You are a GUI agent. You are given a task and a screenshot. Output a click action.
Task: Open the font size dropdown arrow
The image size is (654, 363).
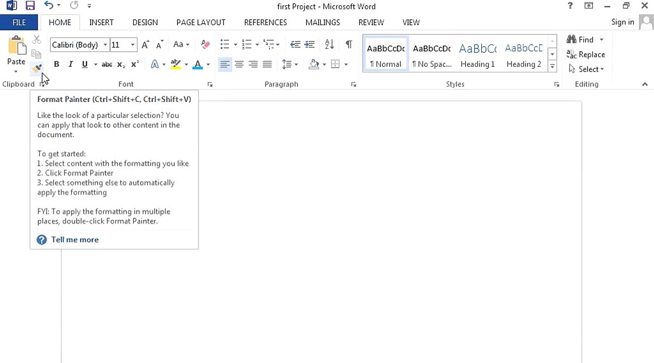133,45
